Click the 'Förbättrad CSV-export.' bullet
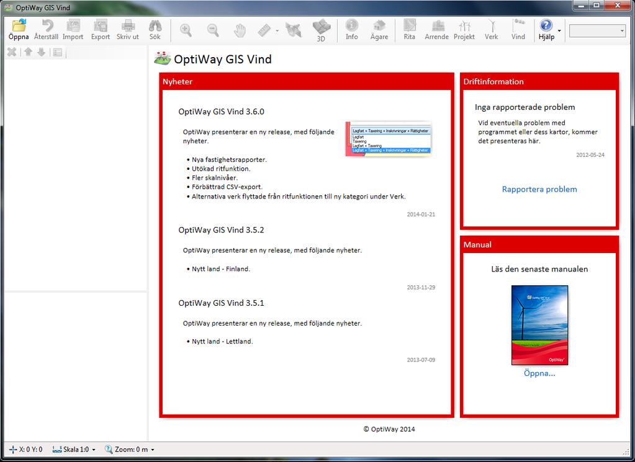 (x=227, y=187)
